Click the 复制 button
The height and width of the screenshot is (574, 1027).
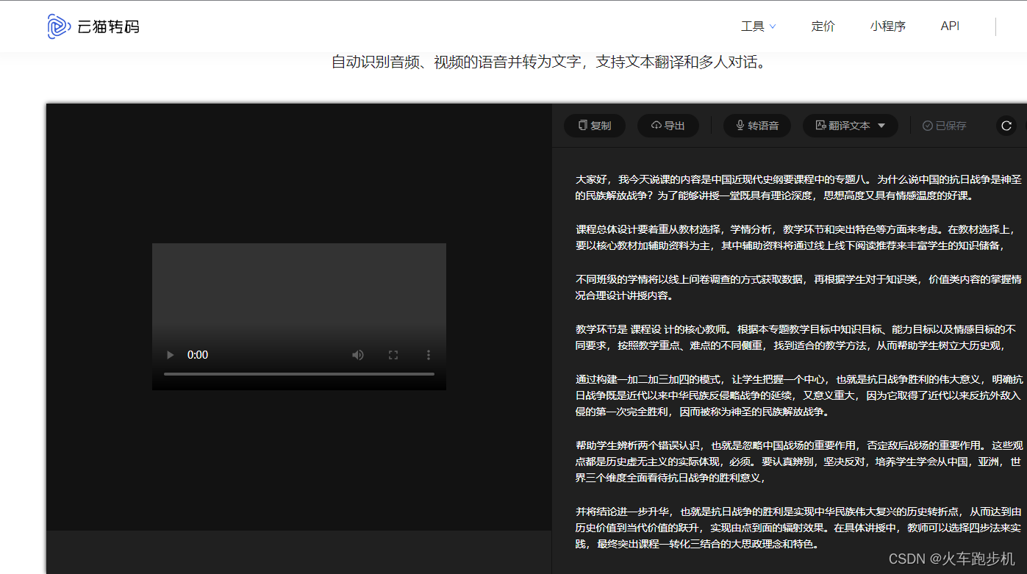(595, 126)
